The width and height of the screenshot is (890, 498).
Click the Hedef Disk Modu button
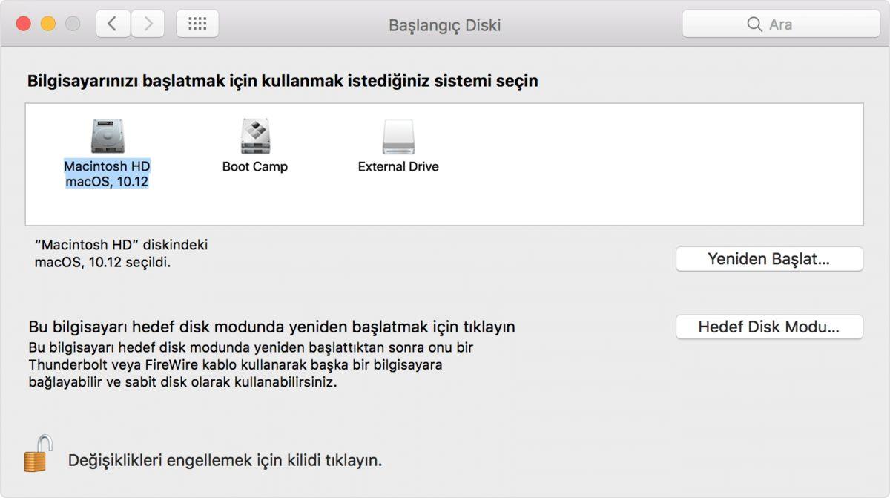pyautogui.click(x=769, y=327)
